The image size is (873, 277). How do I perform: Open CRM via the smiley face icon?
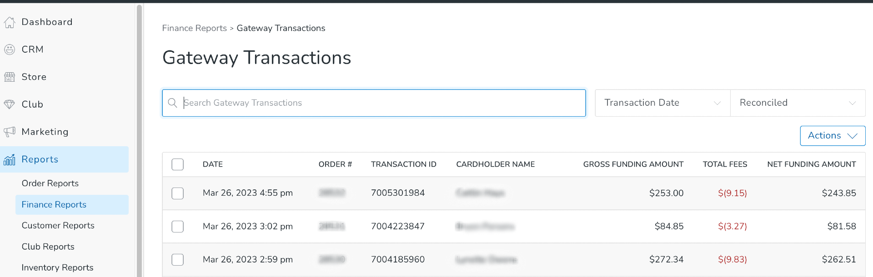pyautogui.click(x=10, y=49)
